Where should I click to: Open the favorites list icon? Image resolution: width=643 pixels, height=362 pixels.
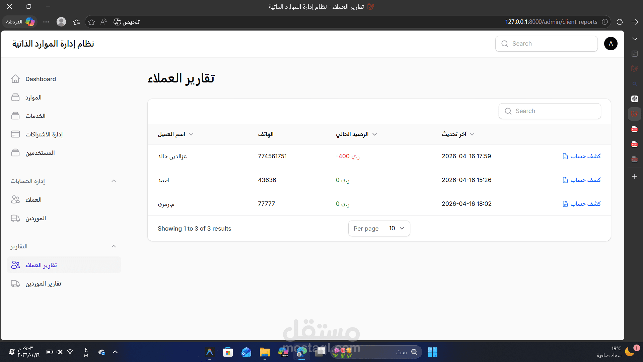tap(77, 22)
